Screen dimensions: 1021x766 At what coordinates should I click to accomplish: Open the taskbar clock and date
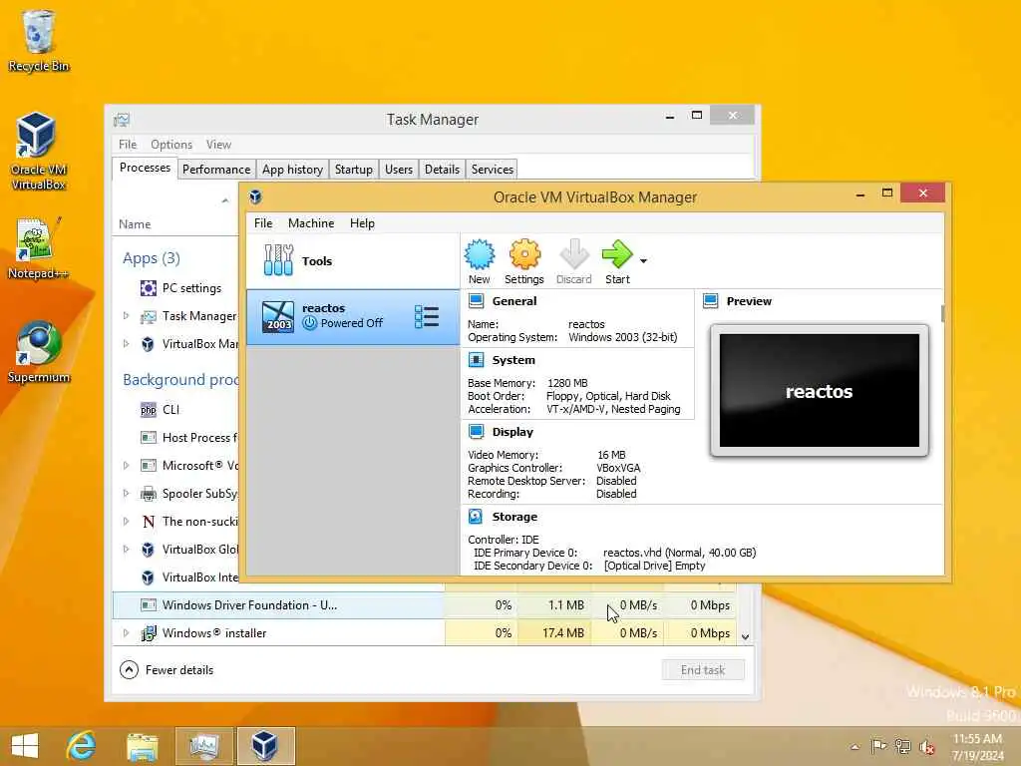click(977, 747)
